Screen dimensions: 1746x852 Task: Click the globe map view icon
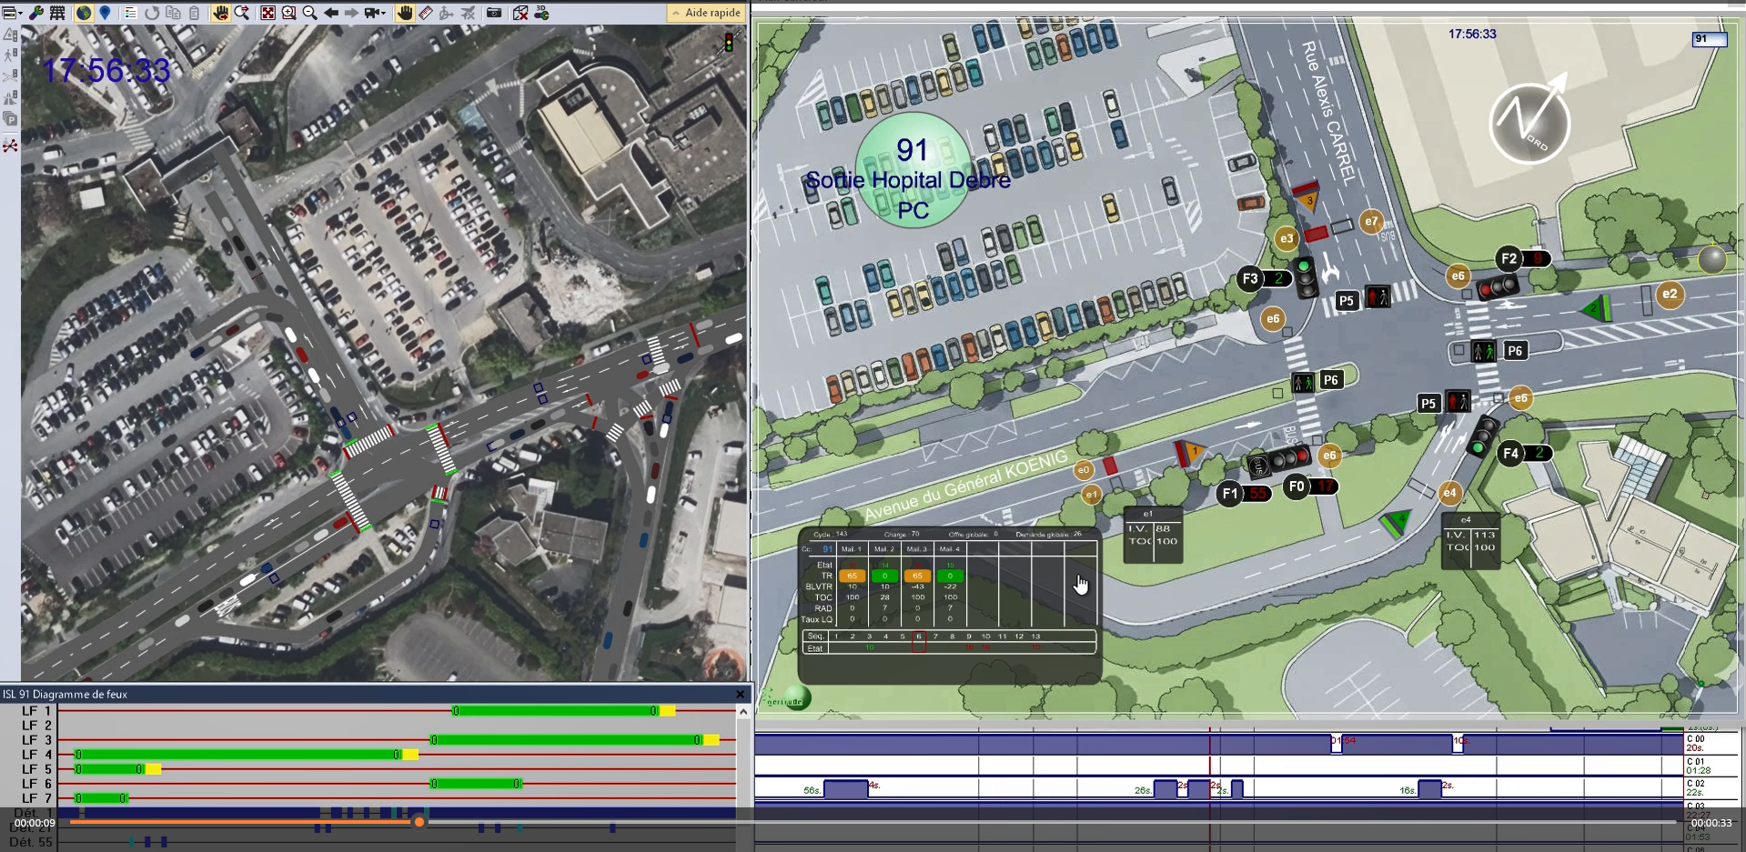pyautogui.click(x=84, y=13)
